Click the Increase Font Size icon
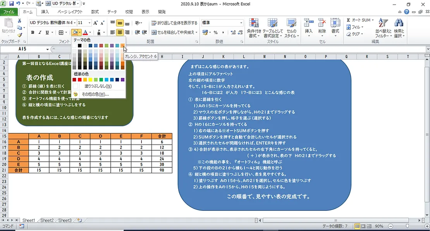This screenshot has width=430, height=231. pyautogui.click(x=96, y=23)
